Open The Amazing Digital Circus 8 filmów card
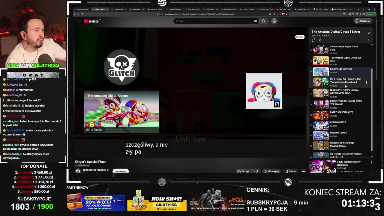This screenshot has width=384, height=216. point(121,112)
